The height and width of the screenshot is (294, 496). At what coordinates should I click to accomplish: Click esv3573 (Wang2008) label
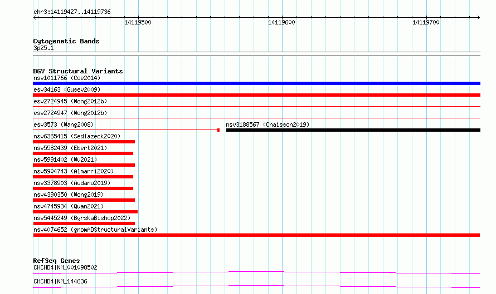64,124
